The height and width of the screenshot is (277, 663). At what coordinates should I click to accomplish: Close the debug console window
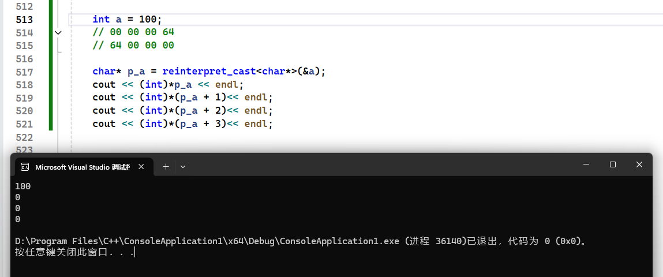pos(639,164)
